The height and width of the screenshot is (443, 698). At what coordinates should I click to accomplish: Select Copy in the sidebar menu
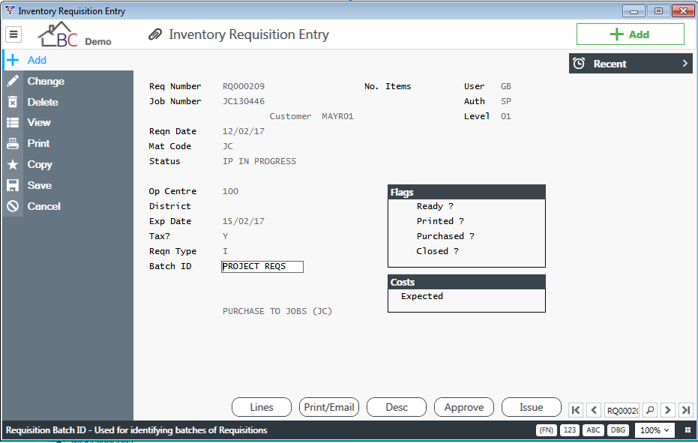coord(67,164)
